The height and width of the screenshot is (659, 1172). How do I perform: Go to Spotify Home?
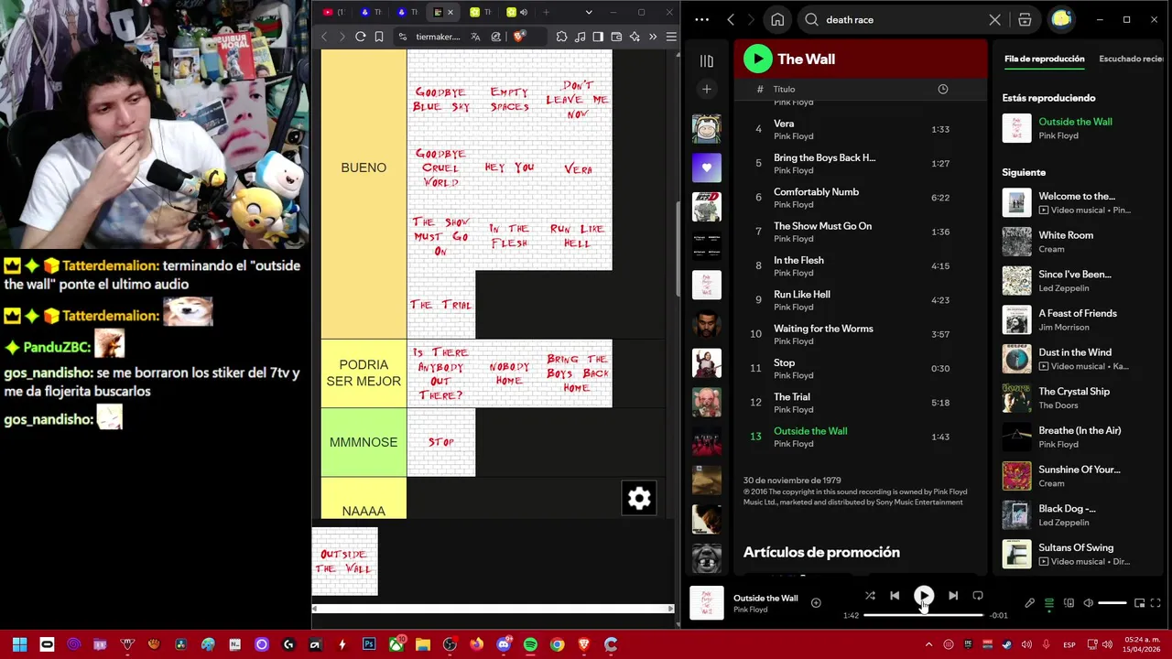click(777, 19)
